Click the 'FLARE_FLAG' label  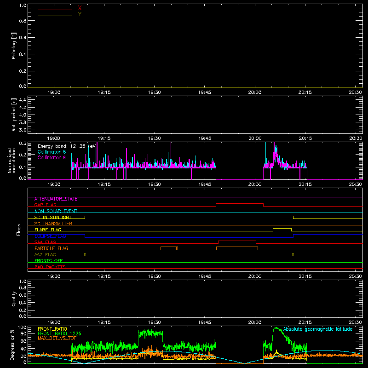point(48,230)
